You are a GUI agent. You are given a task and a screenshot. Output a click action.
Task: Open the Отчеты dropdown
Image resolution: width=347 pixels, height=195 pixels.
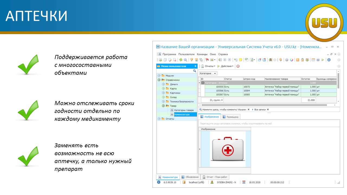[x=208, y=66]
